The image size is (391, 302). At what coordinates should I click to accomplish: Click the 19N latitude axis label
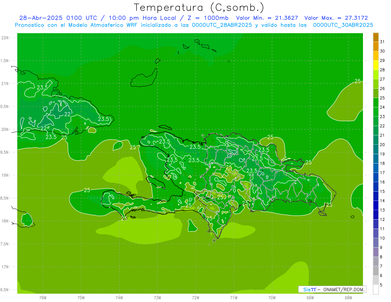pyautogui.click(x=5, y=175)
